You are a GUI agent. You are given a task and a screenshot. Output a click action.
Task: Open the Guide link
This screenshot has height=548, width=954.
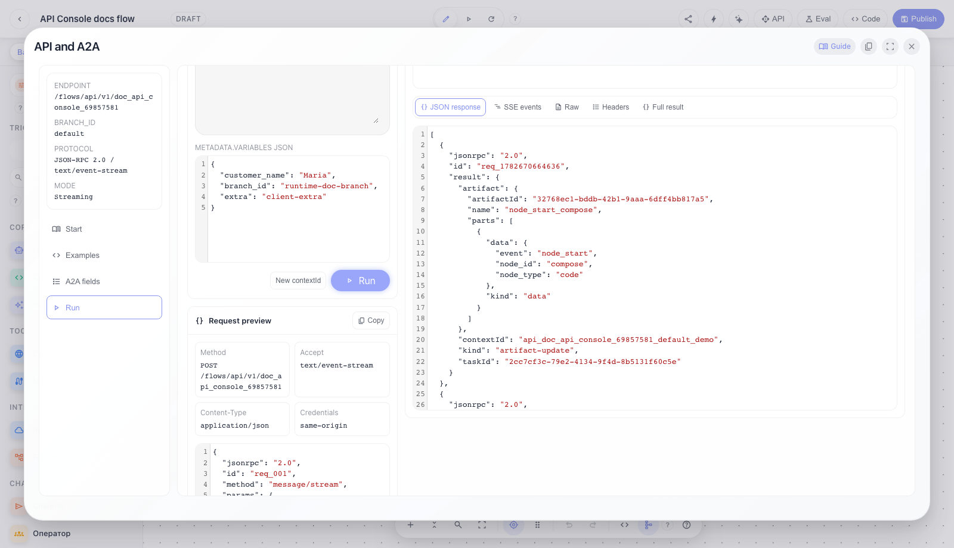click(835, 46)
